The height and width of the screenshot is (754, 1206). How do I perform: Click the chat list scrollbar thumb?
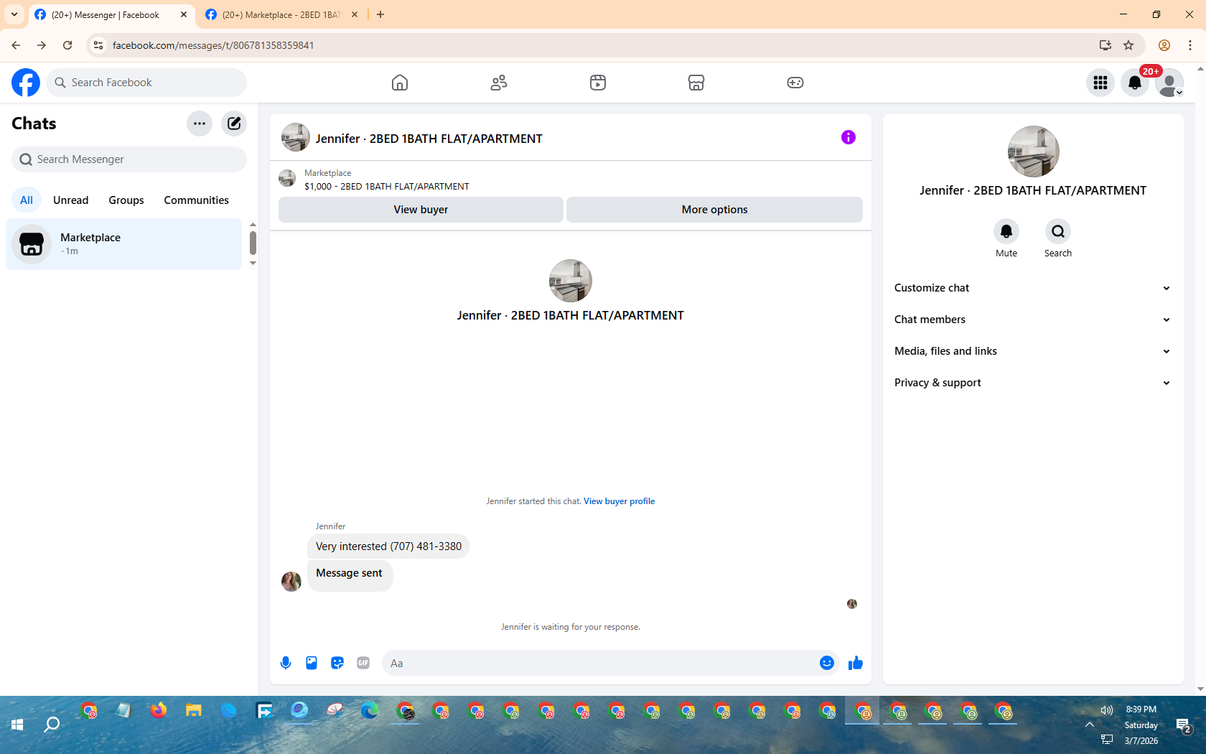coord(253,243)
